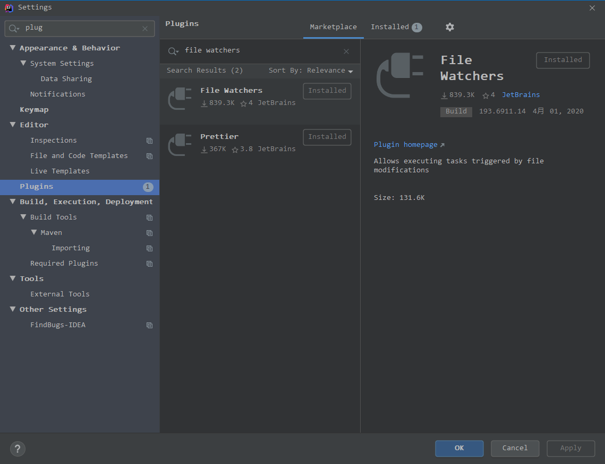Switch to the Marketplace tab

[x=334, y=27]
